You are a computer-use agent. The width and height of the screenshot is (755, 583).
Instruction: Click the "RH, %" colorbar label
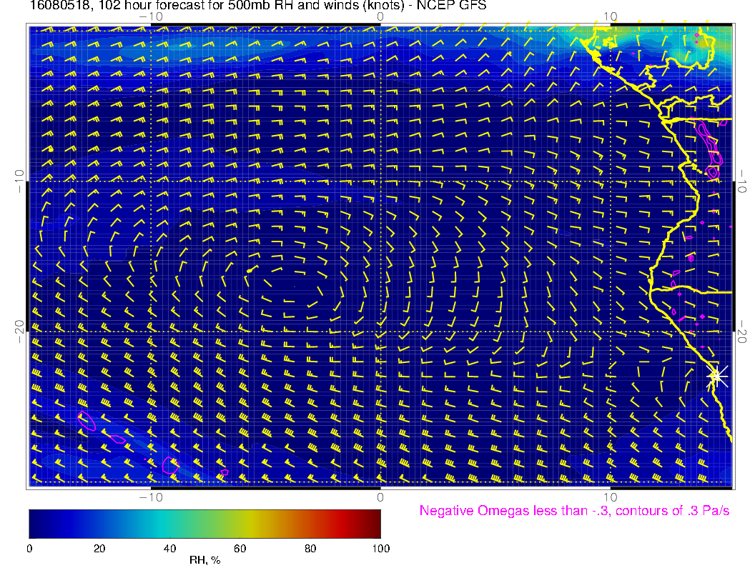204,561
